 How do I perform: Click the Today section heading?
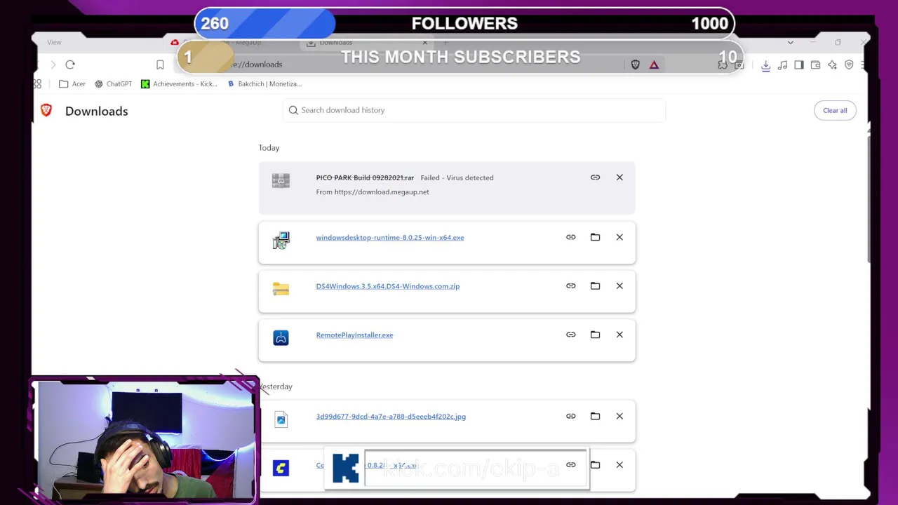tap(269, 148)
